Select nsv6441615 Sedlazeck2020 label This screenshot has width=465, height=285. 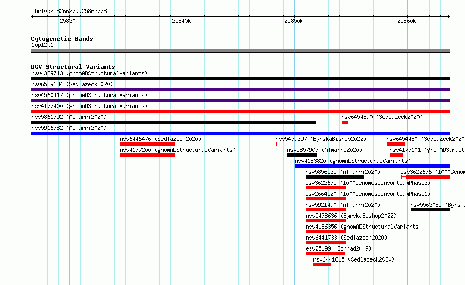tap(354, 259)
